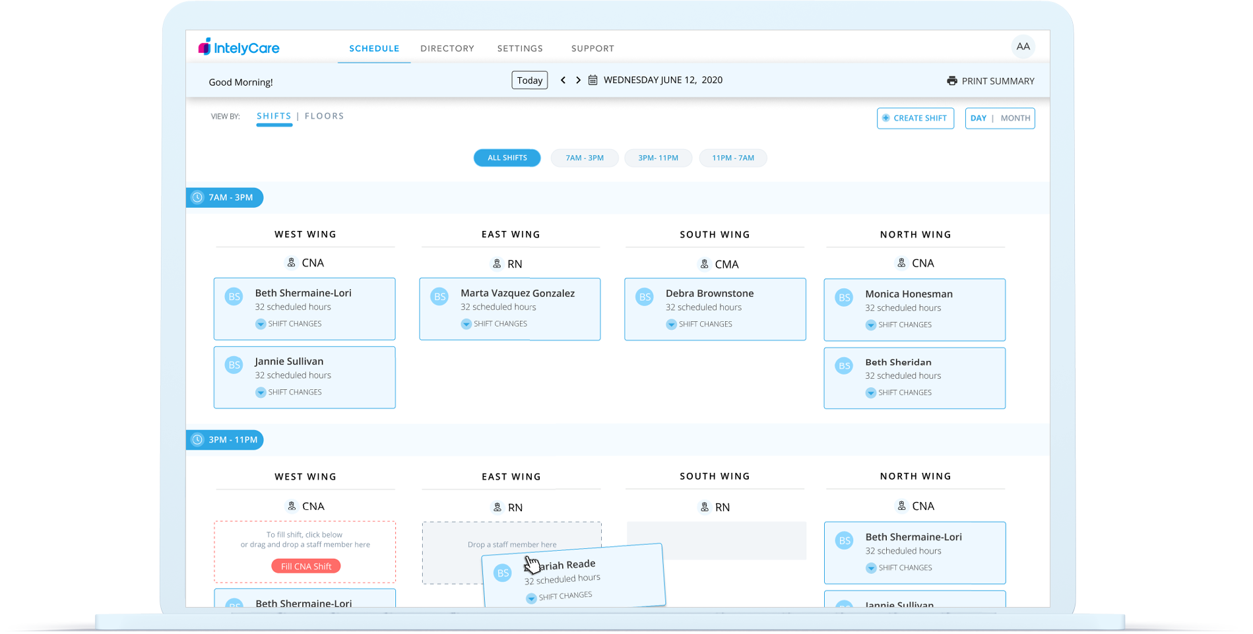
Task: Expand Shift Changes for Monica Honesman
Action: click(x=871, y=325)
